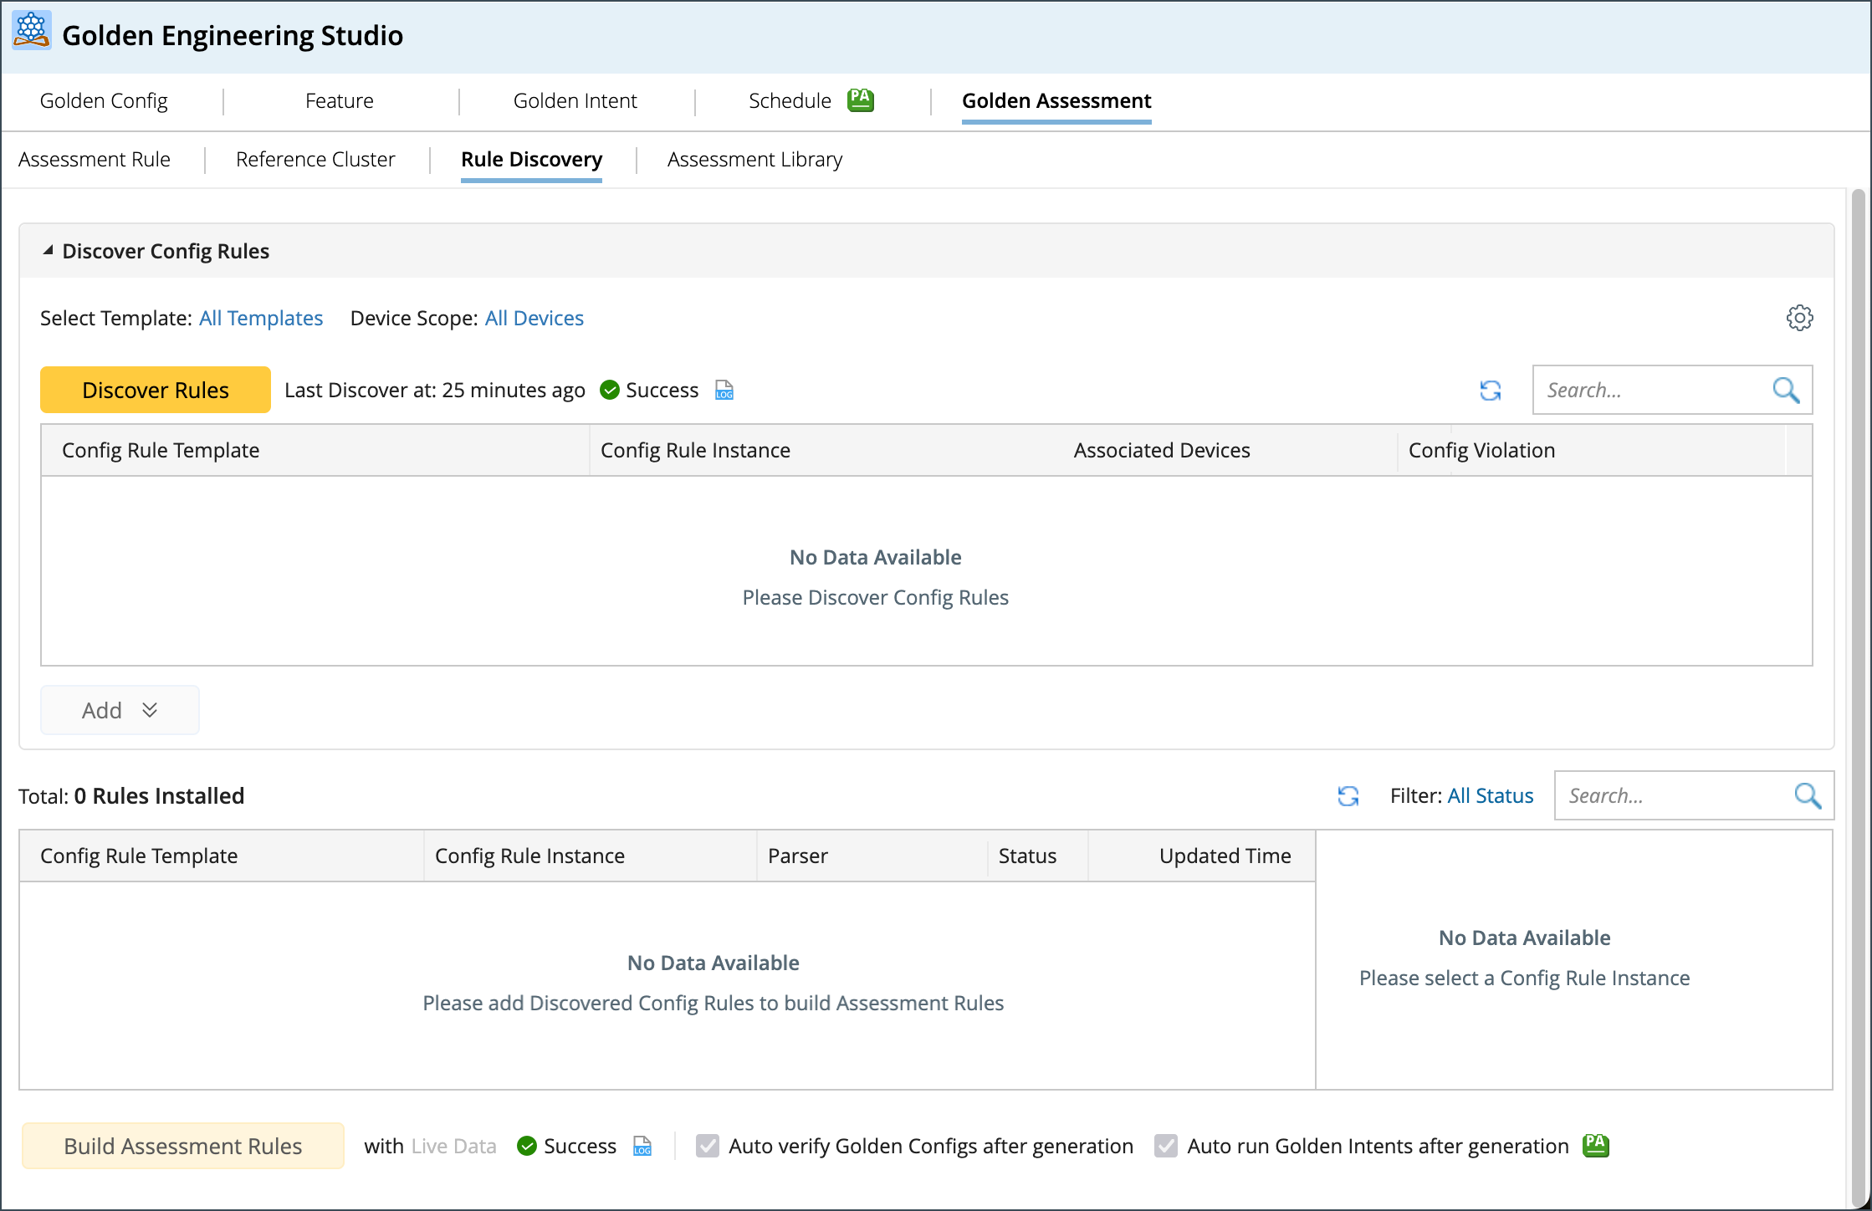This screenshot has height=1211, width=1872.
Task: Refresh the installed rules list
Action: [x=1348, y=796]
